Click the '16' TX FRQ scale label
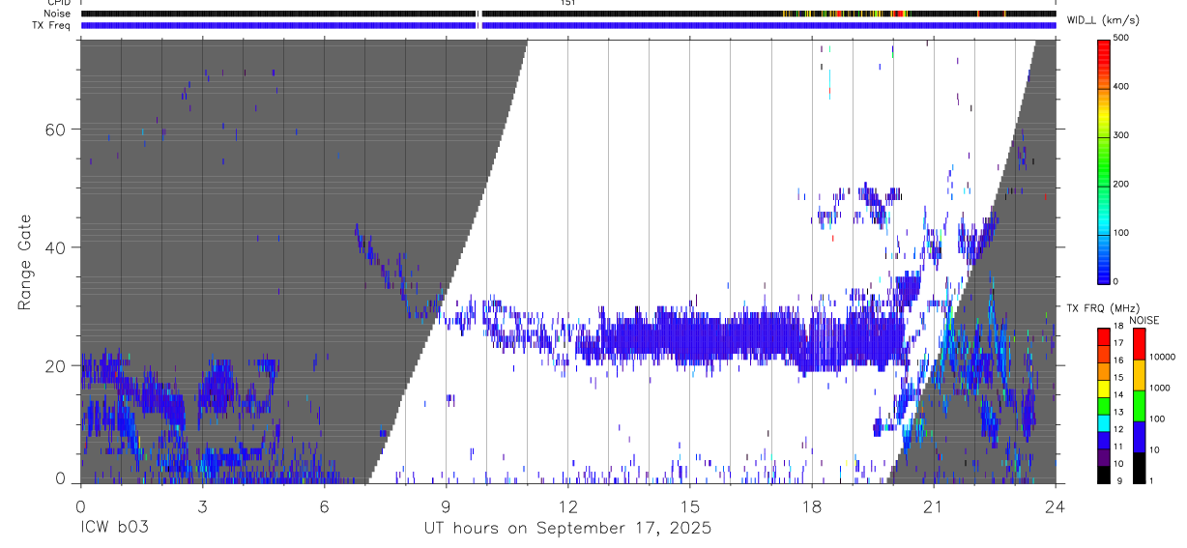1187x548 pixels. tap(1118, 361)
